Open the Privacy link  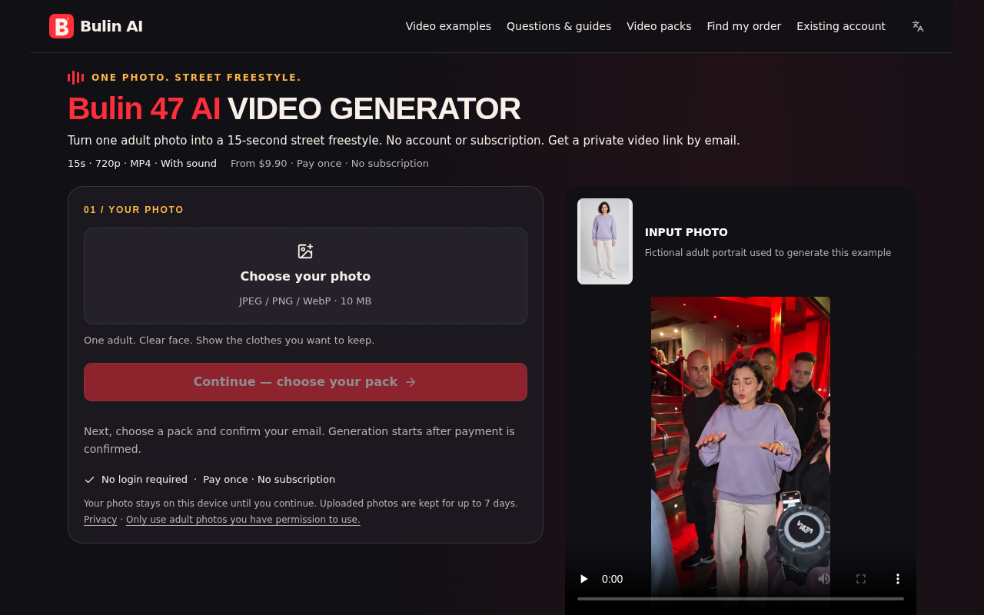tap(100, 520)
